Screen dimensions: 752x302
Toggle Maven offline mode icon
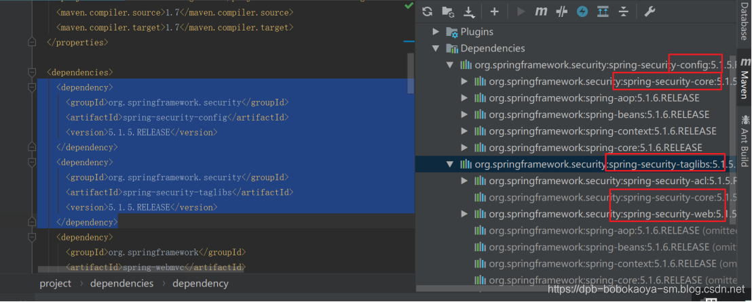561,12
